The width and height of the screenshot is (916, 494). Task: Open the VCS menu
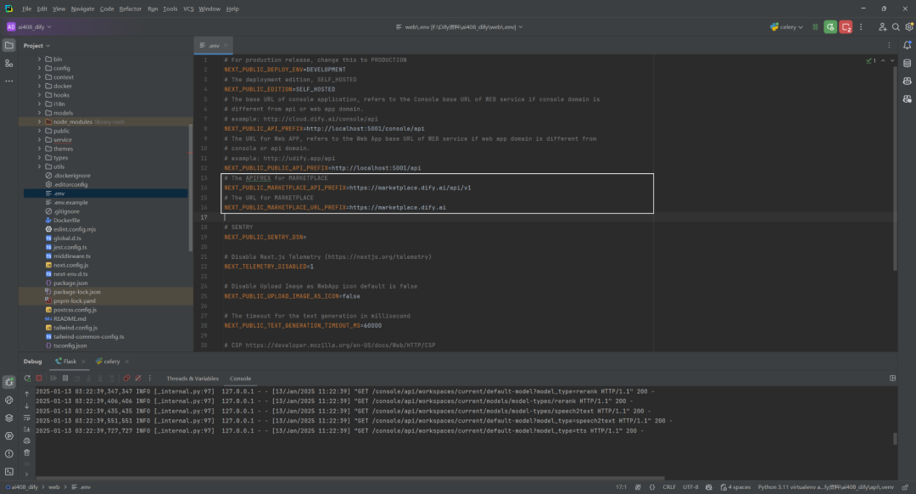(x=188, y=8)
